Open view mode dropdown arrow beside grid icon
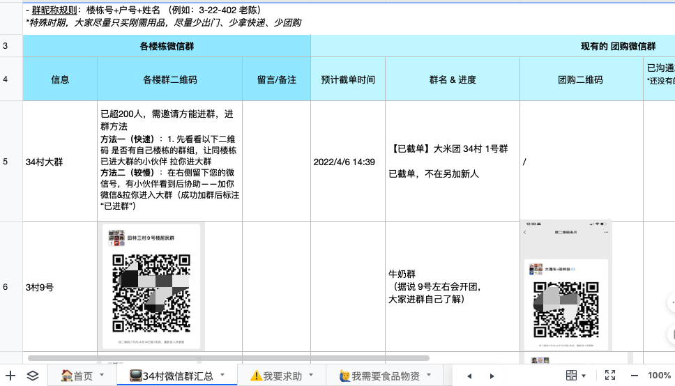Image resolution: width=675 pixels, height=386 pixels. point(584,376)
